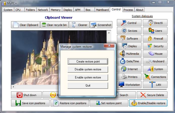Viewport: 175px width, 113px height.
Task: Open the Display system dialogue
Action: pos(129,46)
